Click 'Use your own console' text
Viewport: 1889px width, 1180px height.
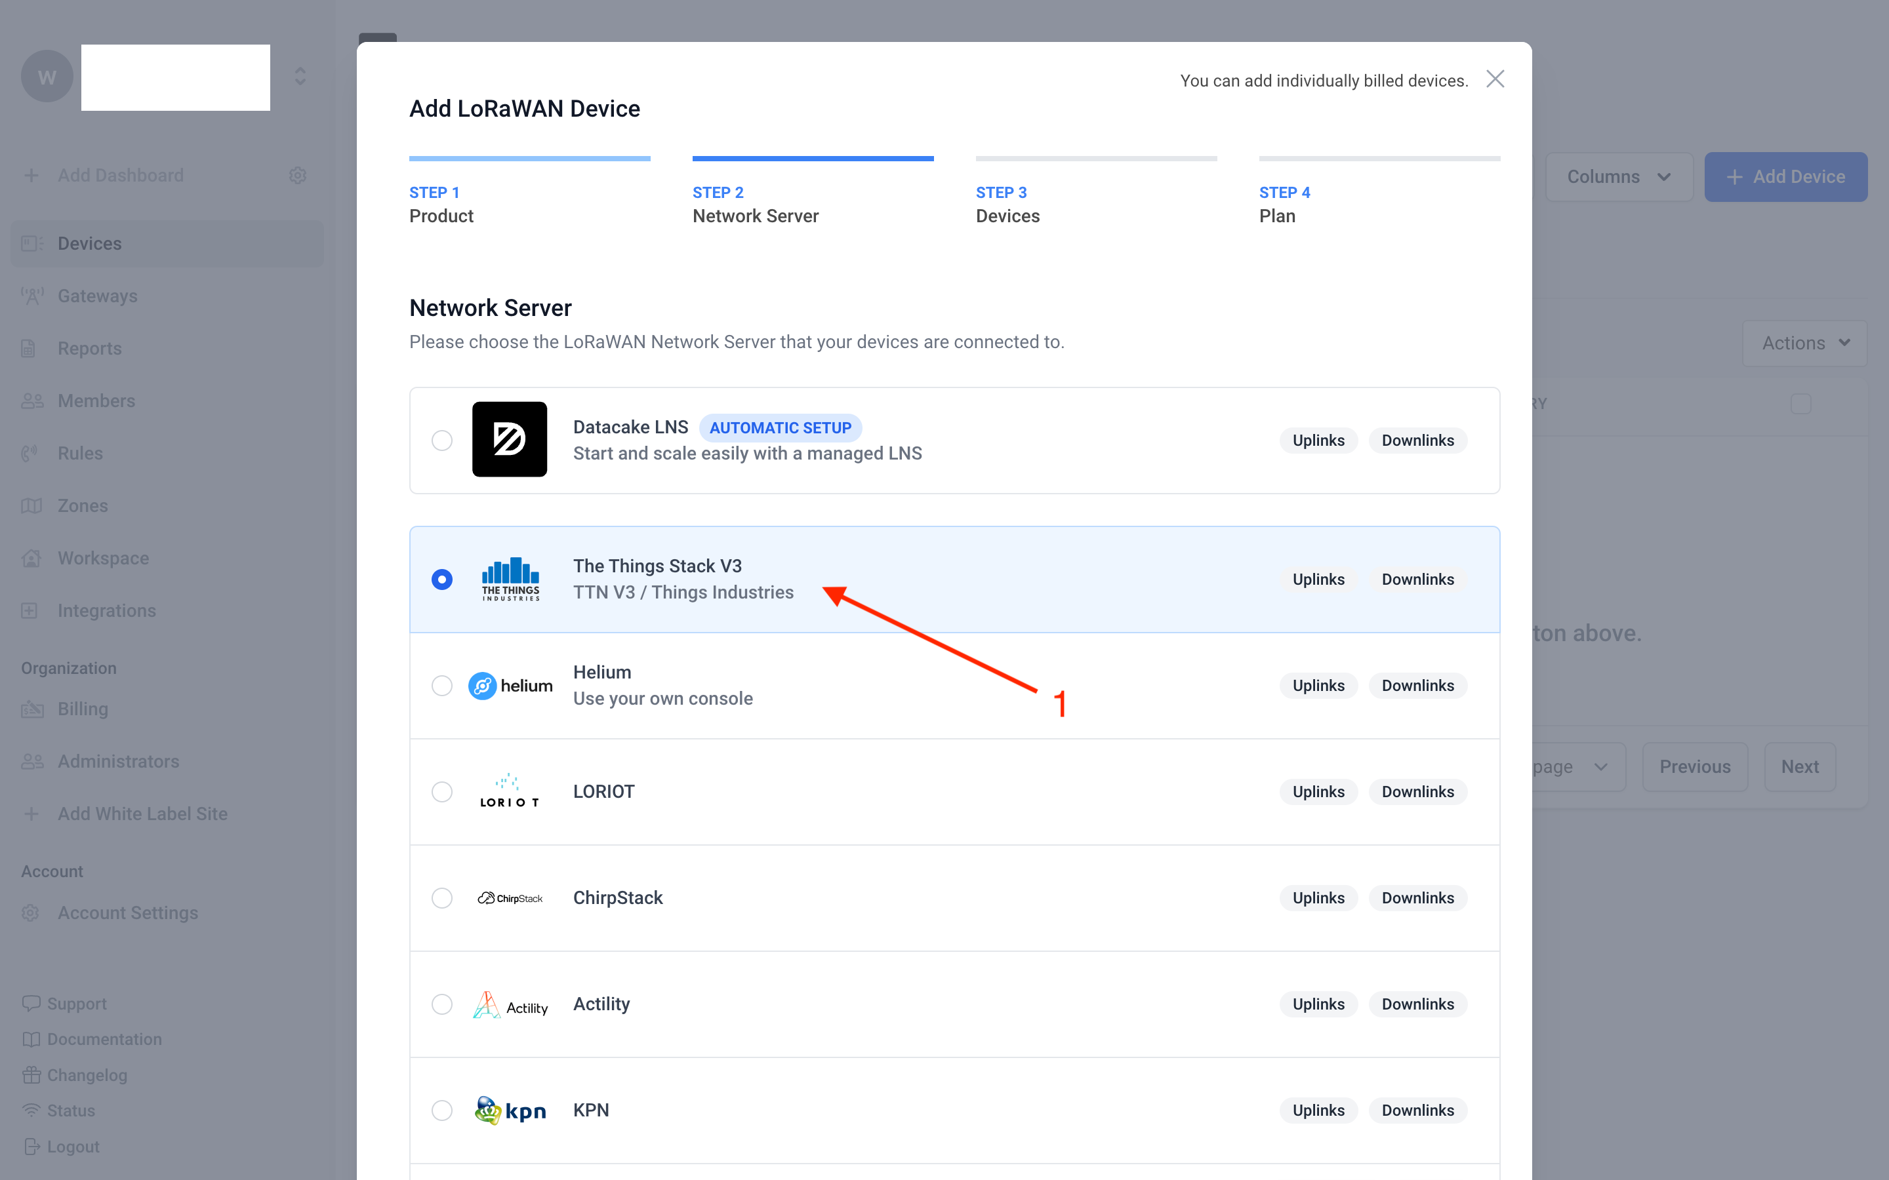(662, 698)
